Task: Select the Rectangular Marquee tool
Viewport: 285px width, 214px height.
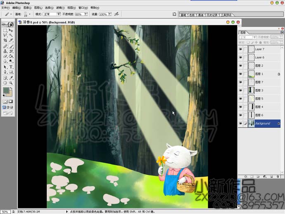Action: point(5,30)
